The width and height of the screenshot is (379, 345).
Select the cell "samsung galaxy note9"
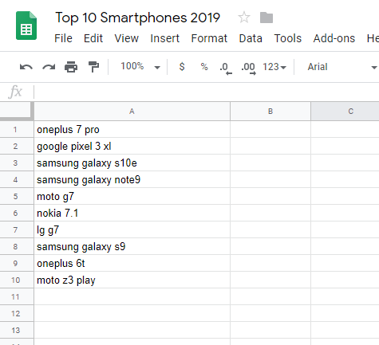[x=132, y=180]
